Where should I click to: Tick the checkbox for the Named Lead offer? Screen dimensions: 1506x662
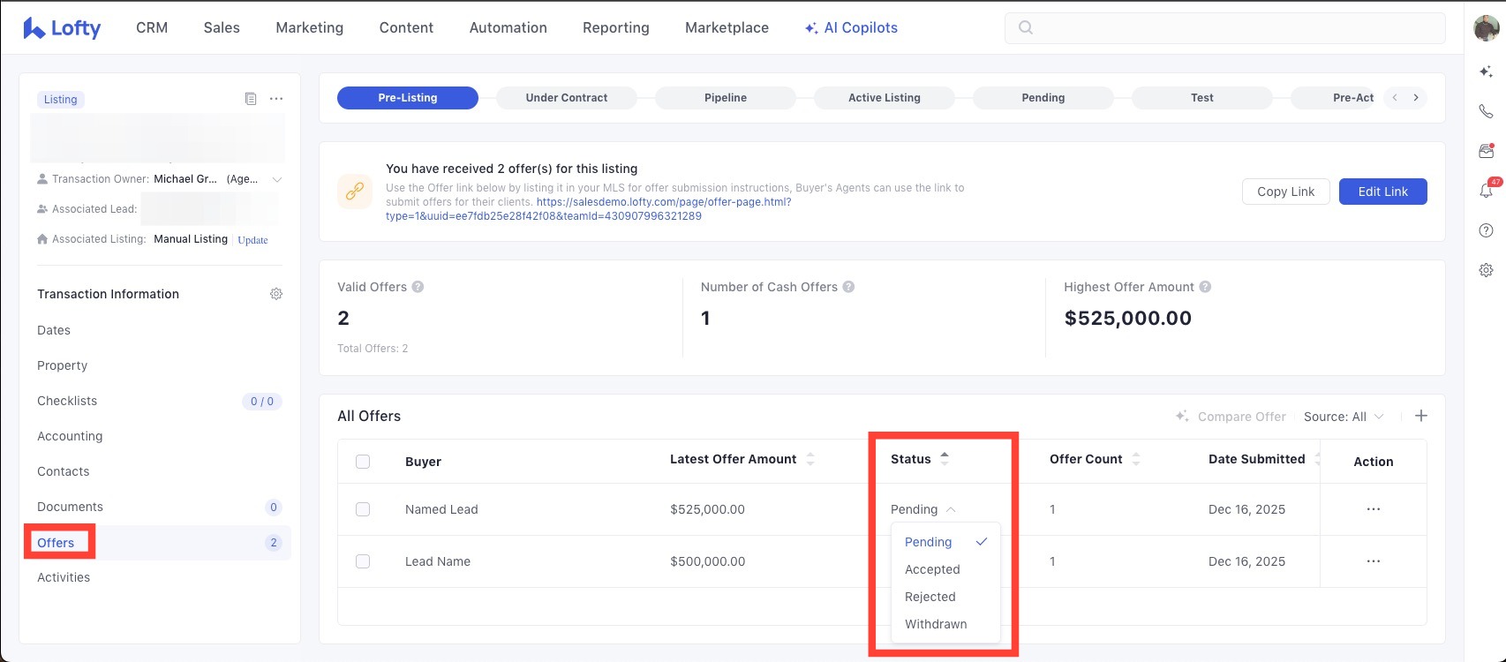coord(363,509)
